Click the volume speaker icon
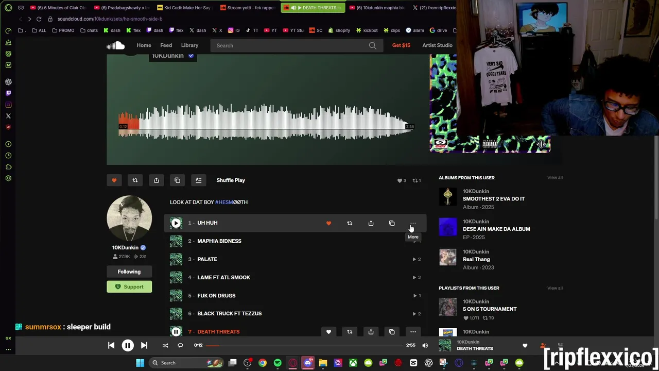The image size is (659, 371). 425,345
